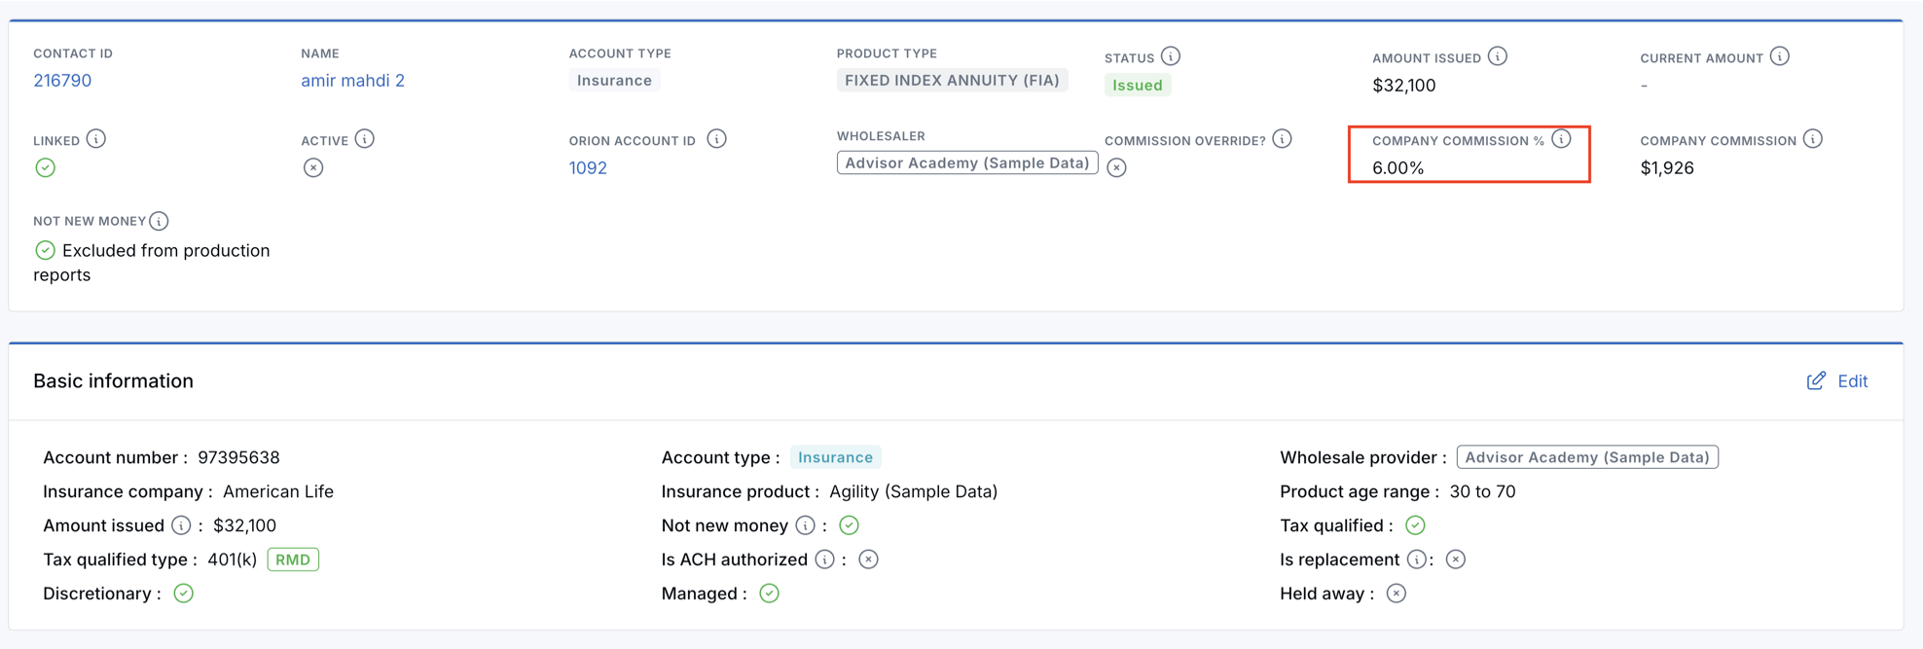This screenshot has height=649, width=1923.
Task: Click info icon beside Is ACH authorized
Action: click(824, 559)
